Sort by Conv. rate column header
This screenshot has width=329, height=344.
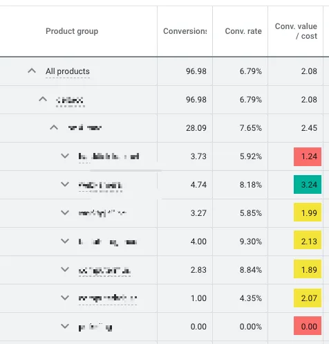(243, 31)
